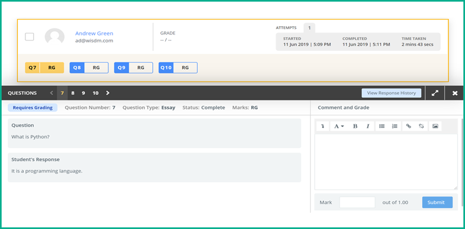Toggle italic formatting in comment editor
This screenshot has height=229, width=465.
(368, 126)
